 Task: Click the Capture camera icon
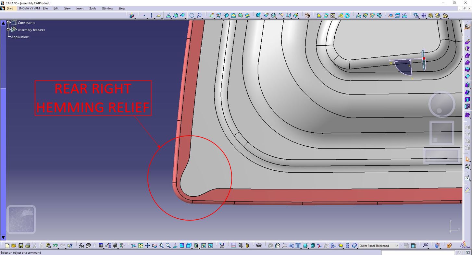tap(259, 246)
